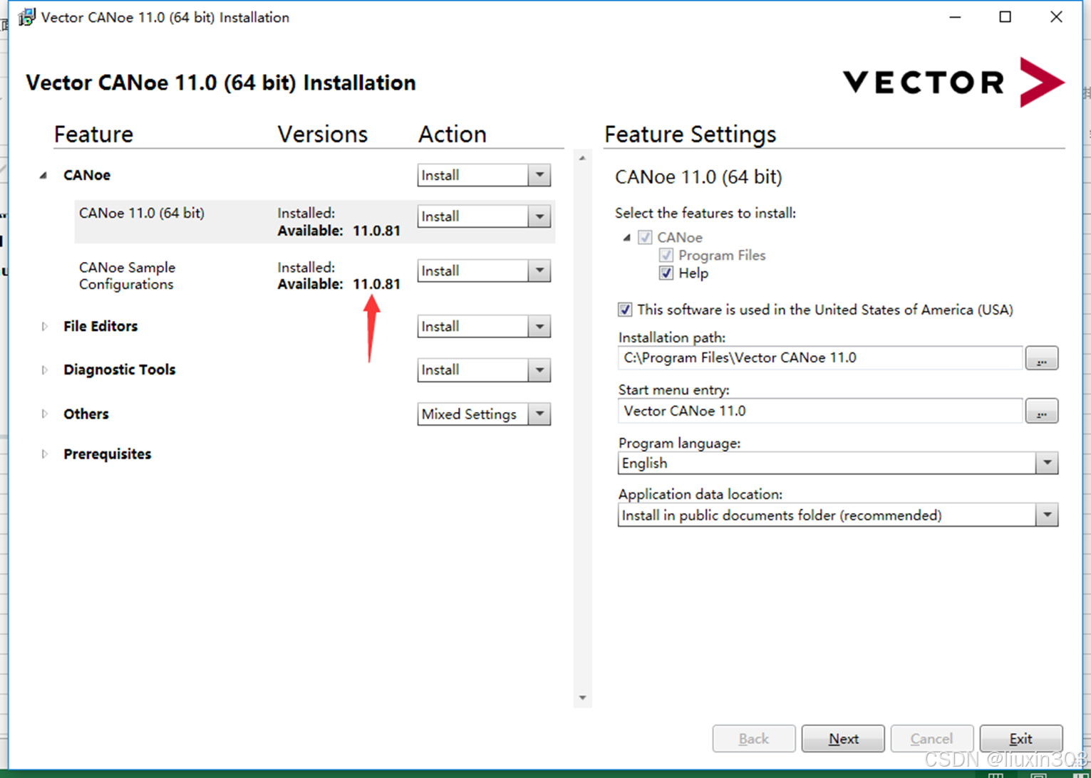Click the Installation path field
This screenshot has height=778, width=1091.
click(820, 358)
